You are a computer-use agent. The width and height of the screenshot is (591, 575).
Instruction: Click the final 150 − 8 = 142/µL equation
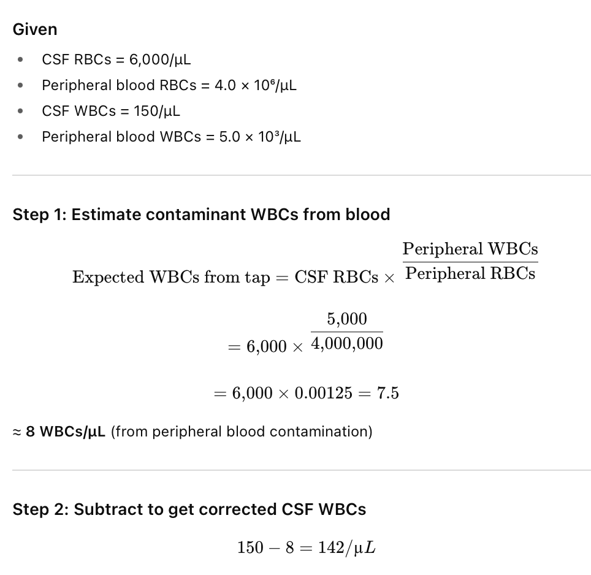pos(306,547)
